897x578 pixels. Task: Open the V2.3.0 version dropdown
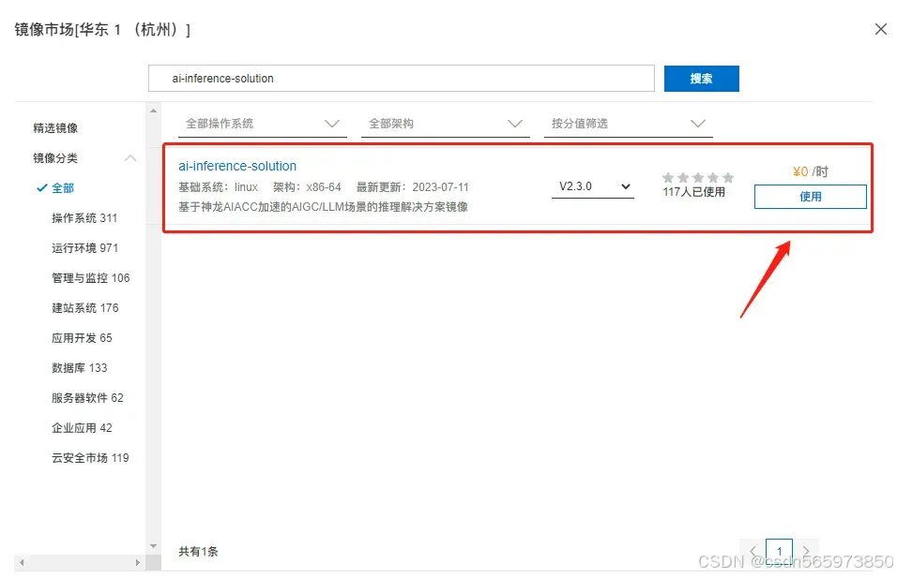point(592,186)
